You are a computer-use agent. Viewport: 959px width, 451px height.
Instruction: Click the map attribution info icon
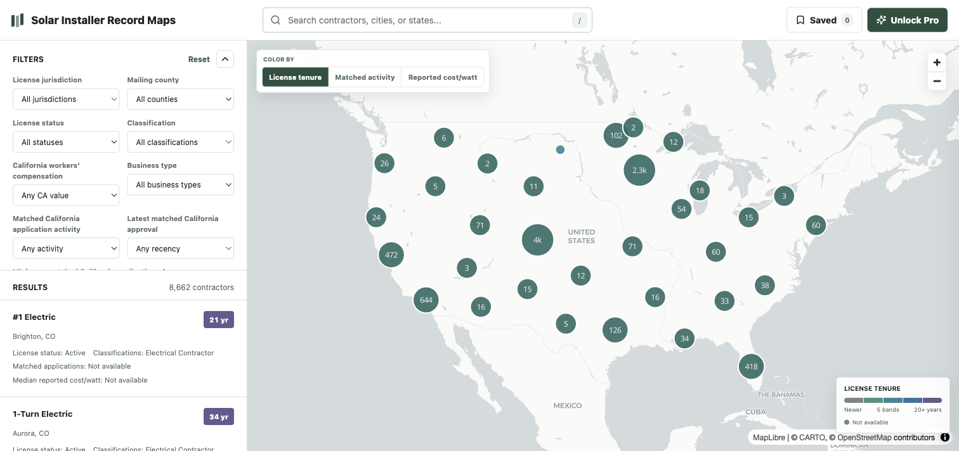(945, 437)
